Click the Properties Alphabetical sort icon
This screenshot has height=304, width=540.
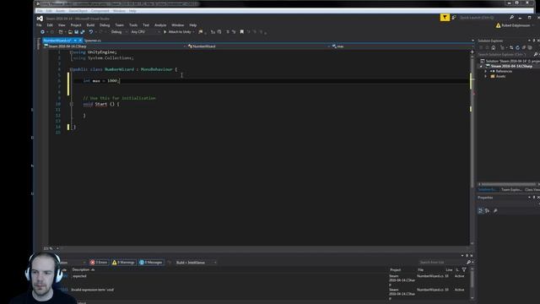[488, 210]
